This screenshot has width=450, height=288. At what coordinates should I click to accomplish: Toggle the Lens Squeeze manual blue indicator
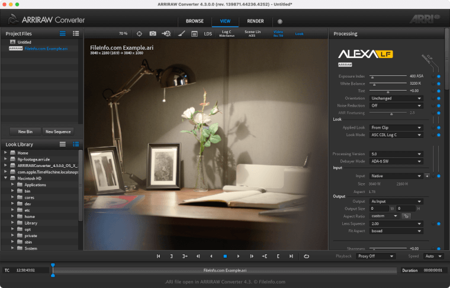tap(438, 224)
